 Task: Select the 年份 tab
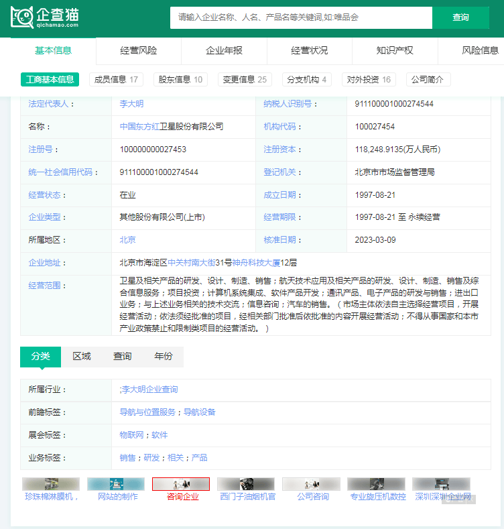tap(164, 357)
